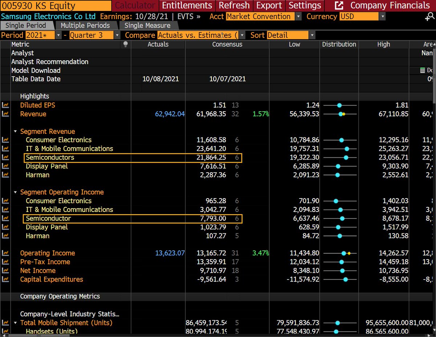
Task: Click the Refresh button
Action: click(x=234, y=5)
